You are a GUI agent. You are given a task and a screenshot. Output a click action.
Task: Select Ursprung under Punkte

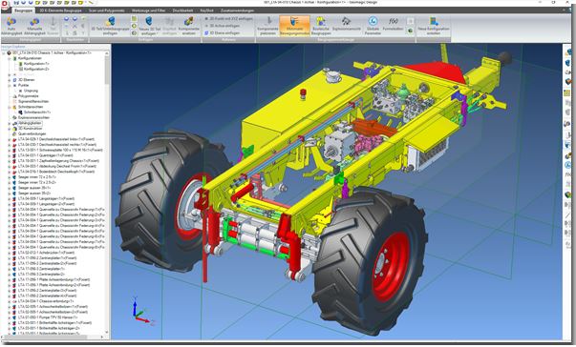pyautogui.click(x=31, y=91)
